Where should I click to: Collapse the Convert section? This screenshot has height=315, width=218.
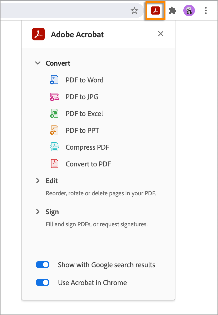click(38, 63)
